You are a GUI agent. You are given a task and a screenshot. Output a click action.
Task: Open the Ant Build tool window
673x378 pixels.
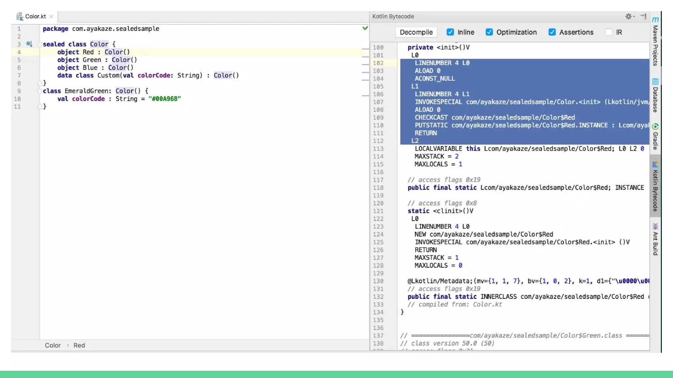pos(655,239)
